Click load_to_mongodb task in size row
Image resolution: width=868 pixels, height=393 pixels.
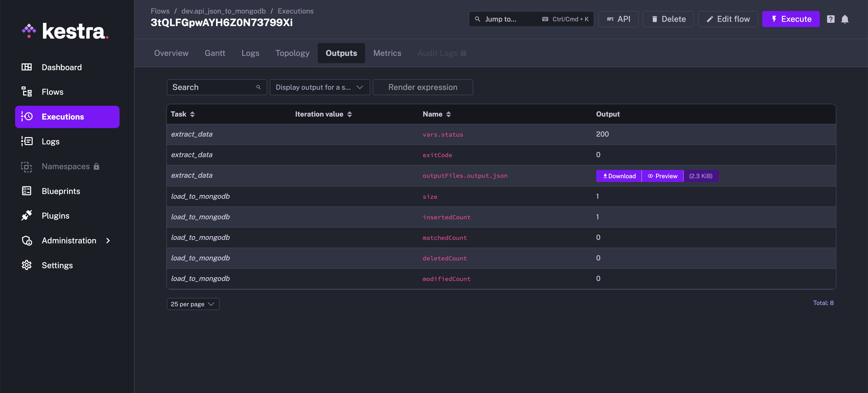tap(200, 196)
